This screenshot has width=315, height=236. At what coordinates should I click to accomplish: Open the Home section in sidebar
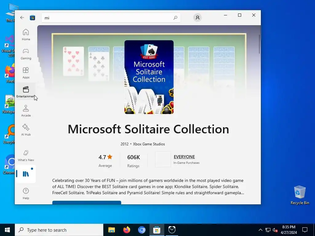(x=26, y=35)
